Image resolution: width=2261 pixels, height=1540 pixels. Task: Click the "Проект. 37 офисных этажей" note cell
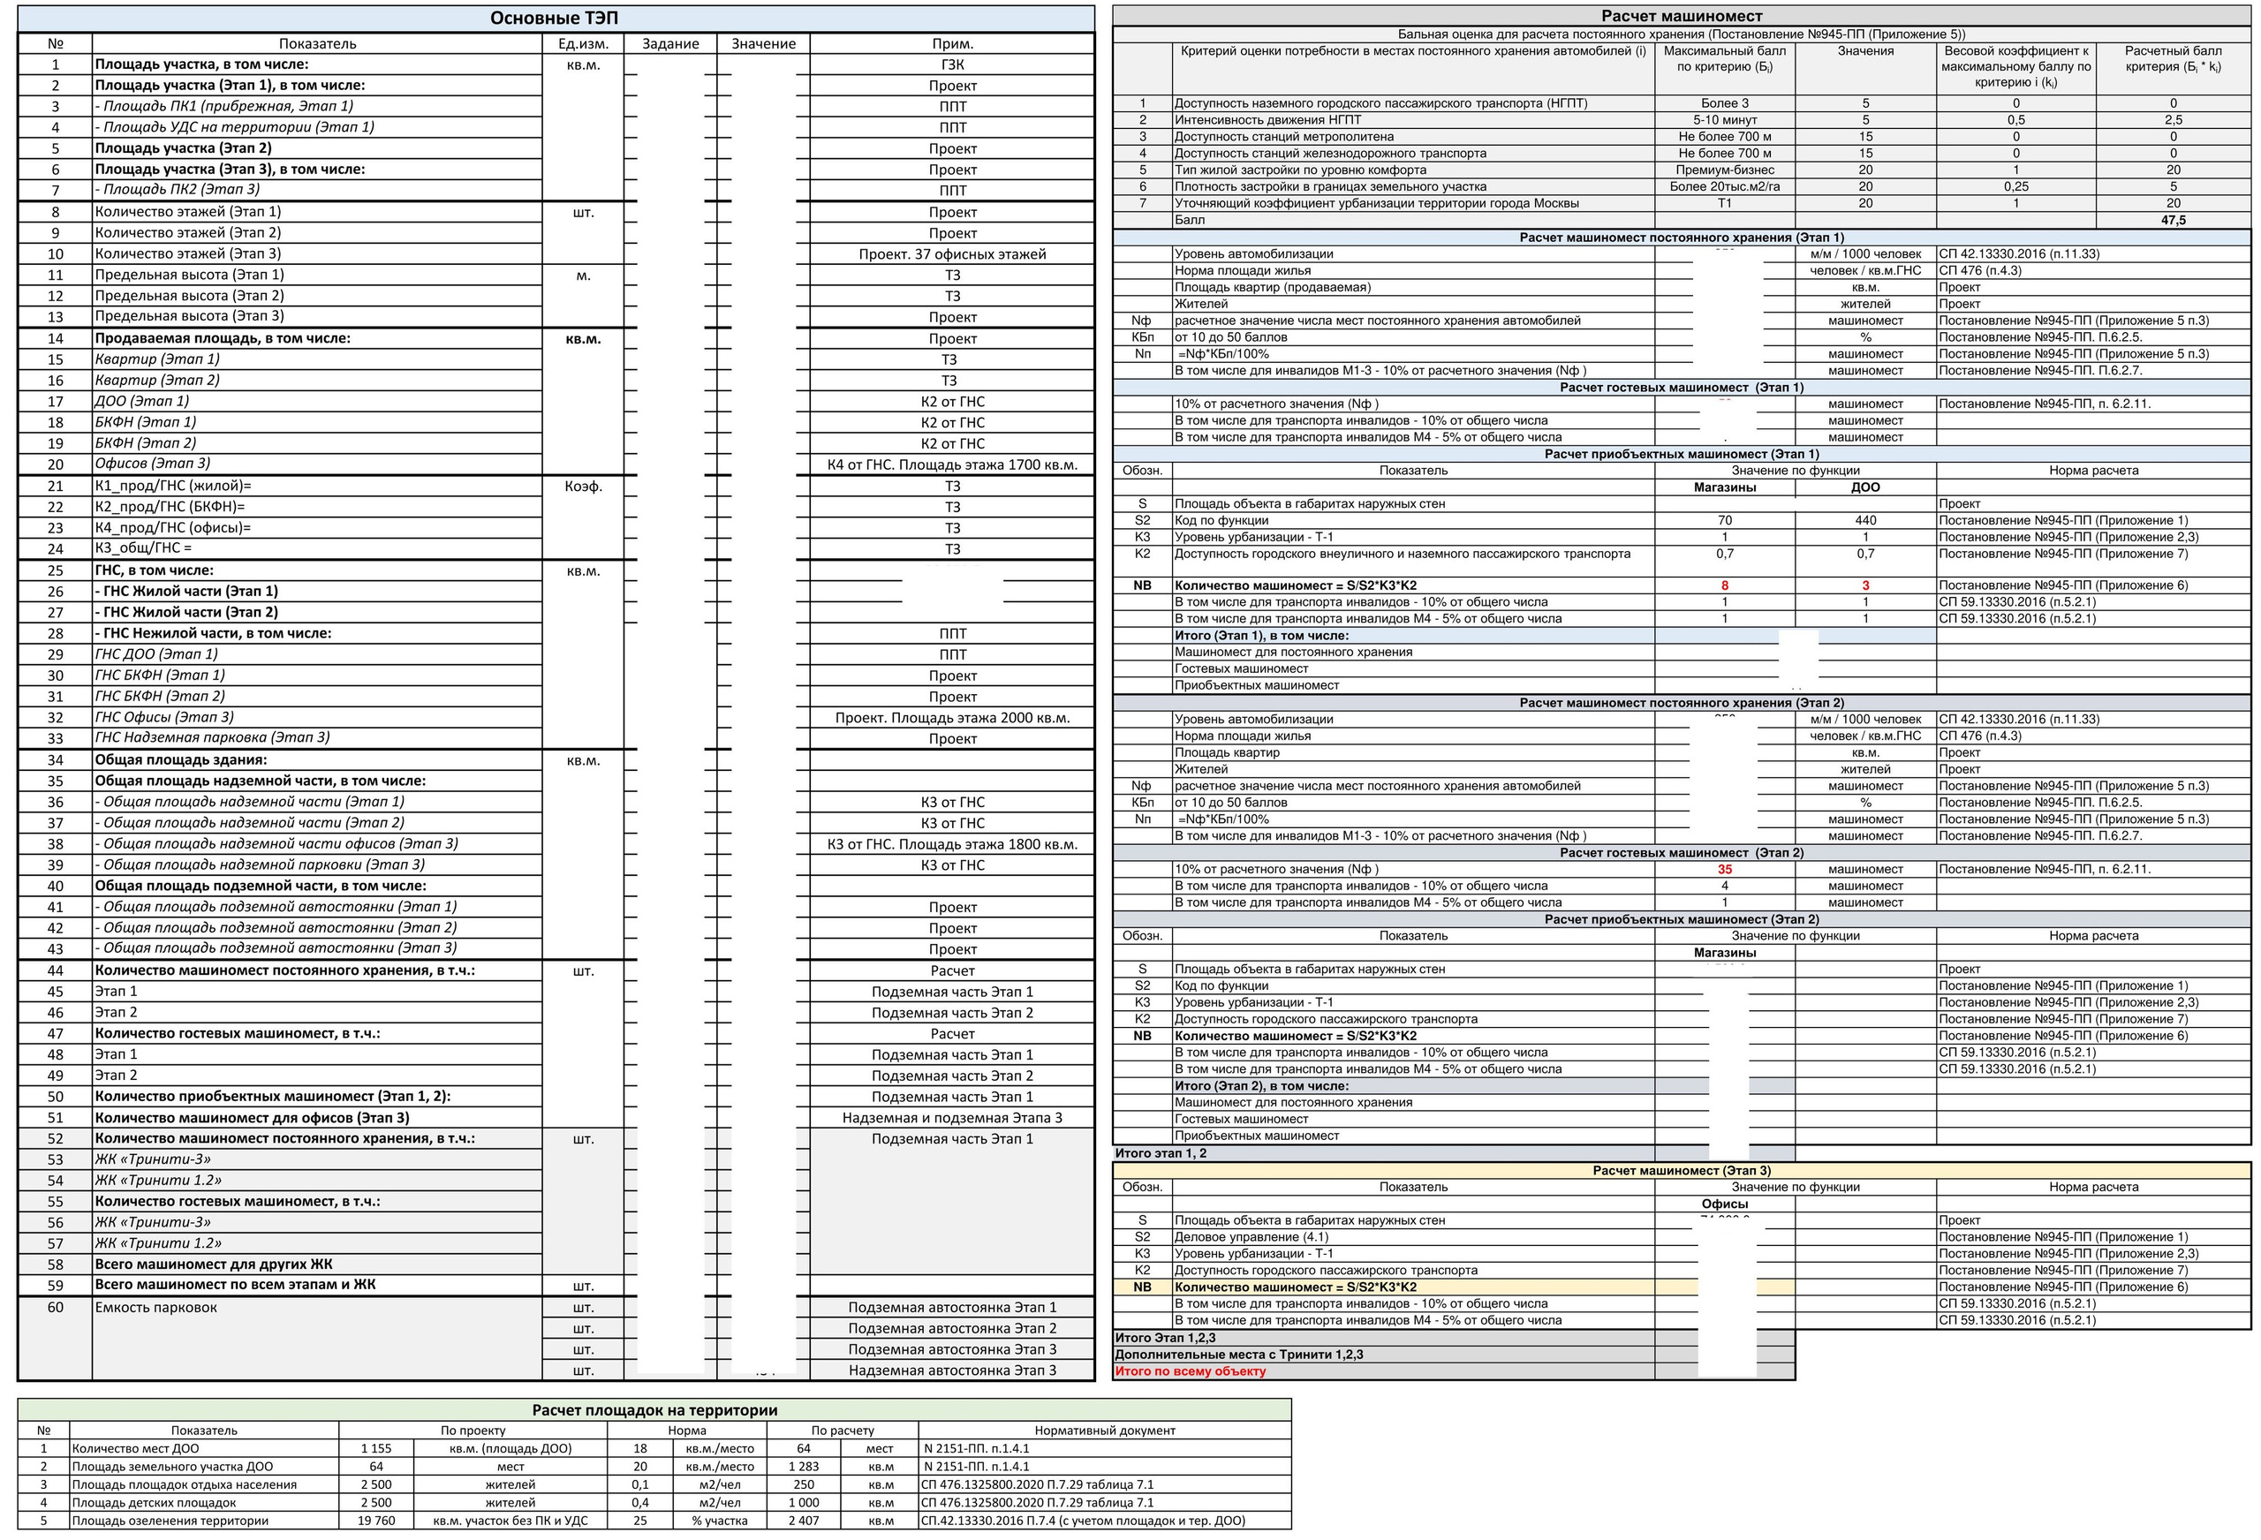[951, 254]
